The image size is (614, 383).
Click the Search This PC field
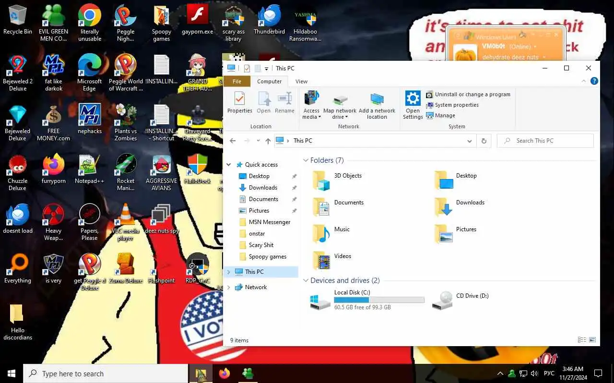coord(545,141)
